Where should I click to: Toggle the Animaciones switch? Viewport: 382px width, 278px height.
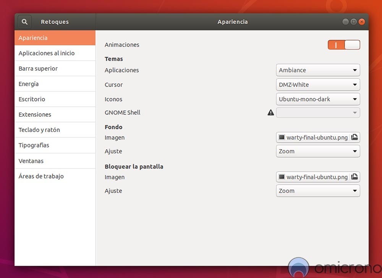click(x=344, y=45)
